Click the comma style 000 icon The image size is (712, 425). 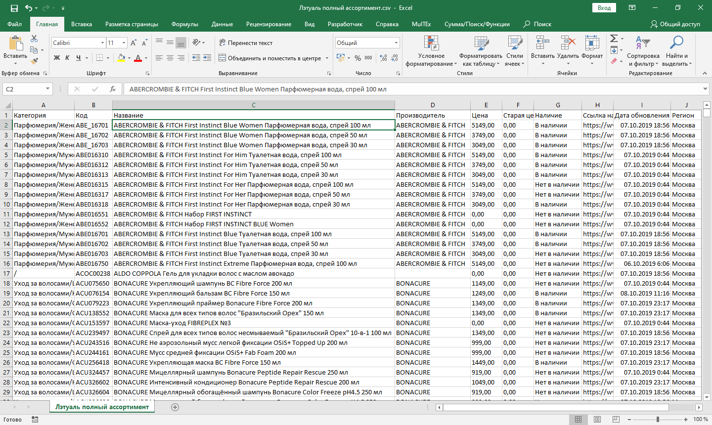click(368, 58)
